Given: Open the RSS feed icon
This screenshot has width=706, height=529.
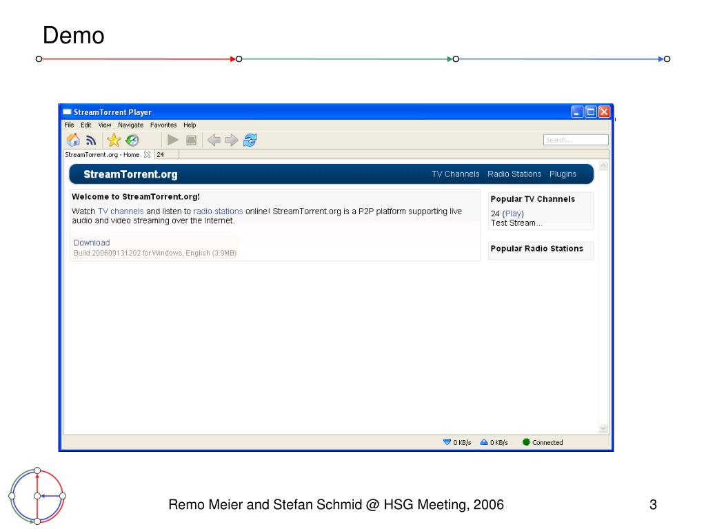Looking at the screenshot, I should [x=92, y=141].
